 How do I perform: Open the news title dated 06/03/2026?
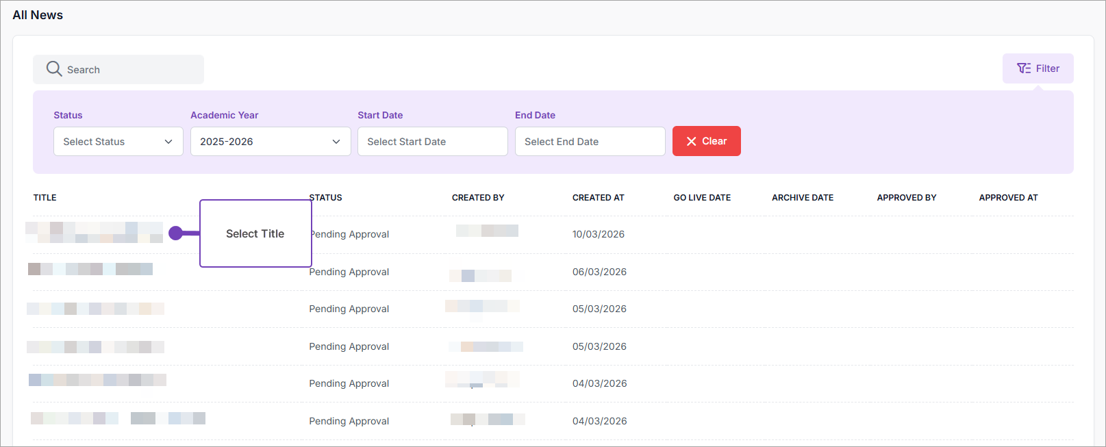90,269
